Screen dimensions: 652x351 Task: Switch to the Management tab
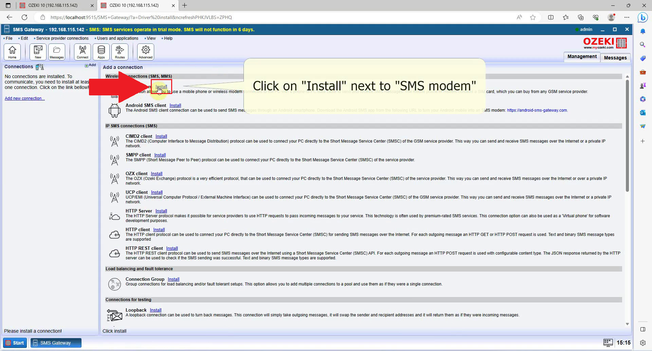coord(582,57)
